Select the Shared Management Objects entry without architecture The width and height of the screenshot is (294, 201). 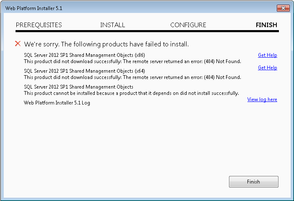point(78,87)
